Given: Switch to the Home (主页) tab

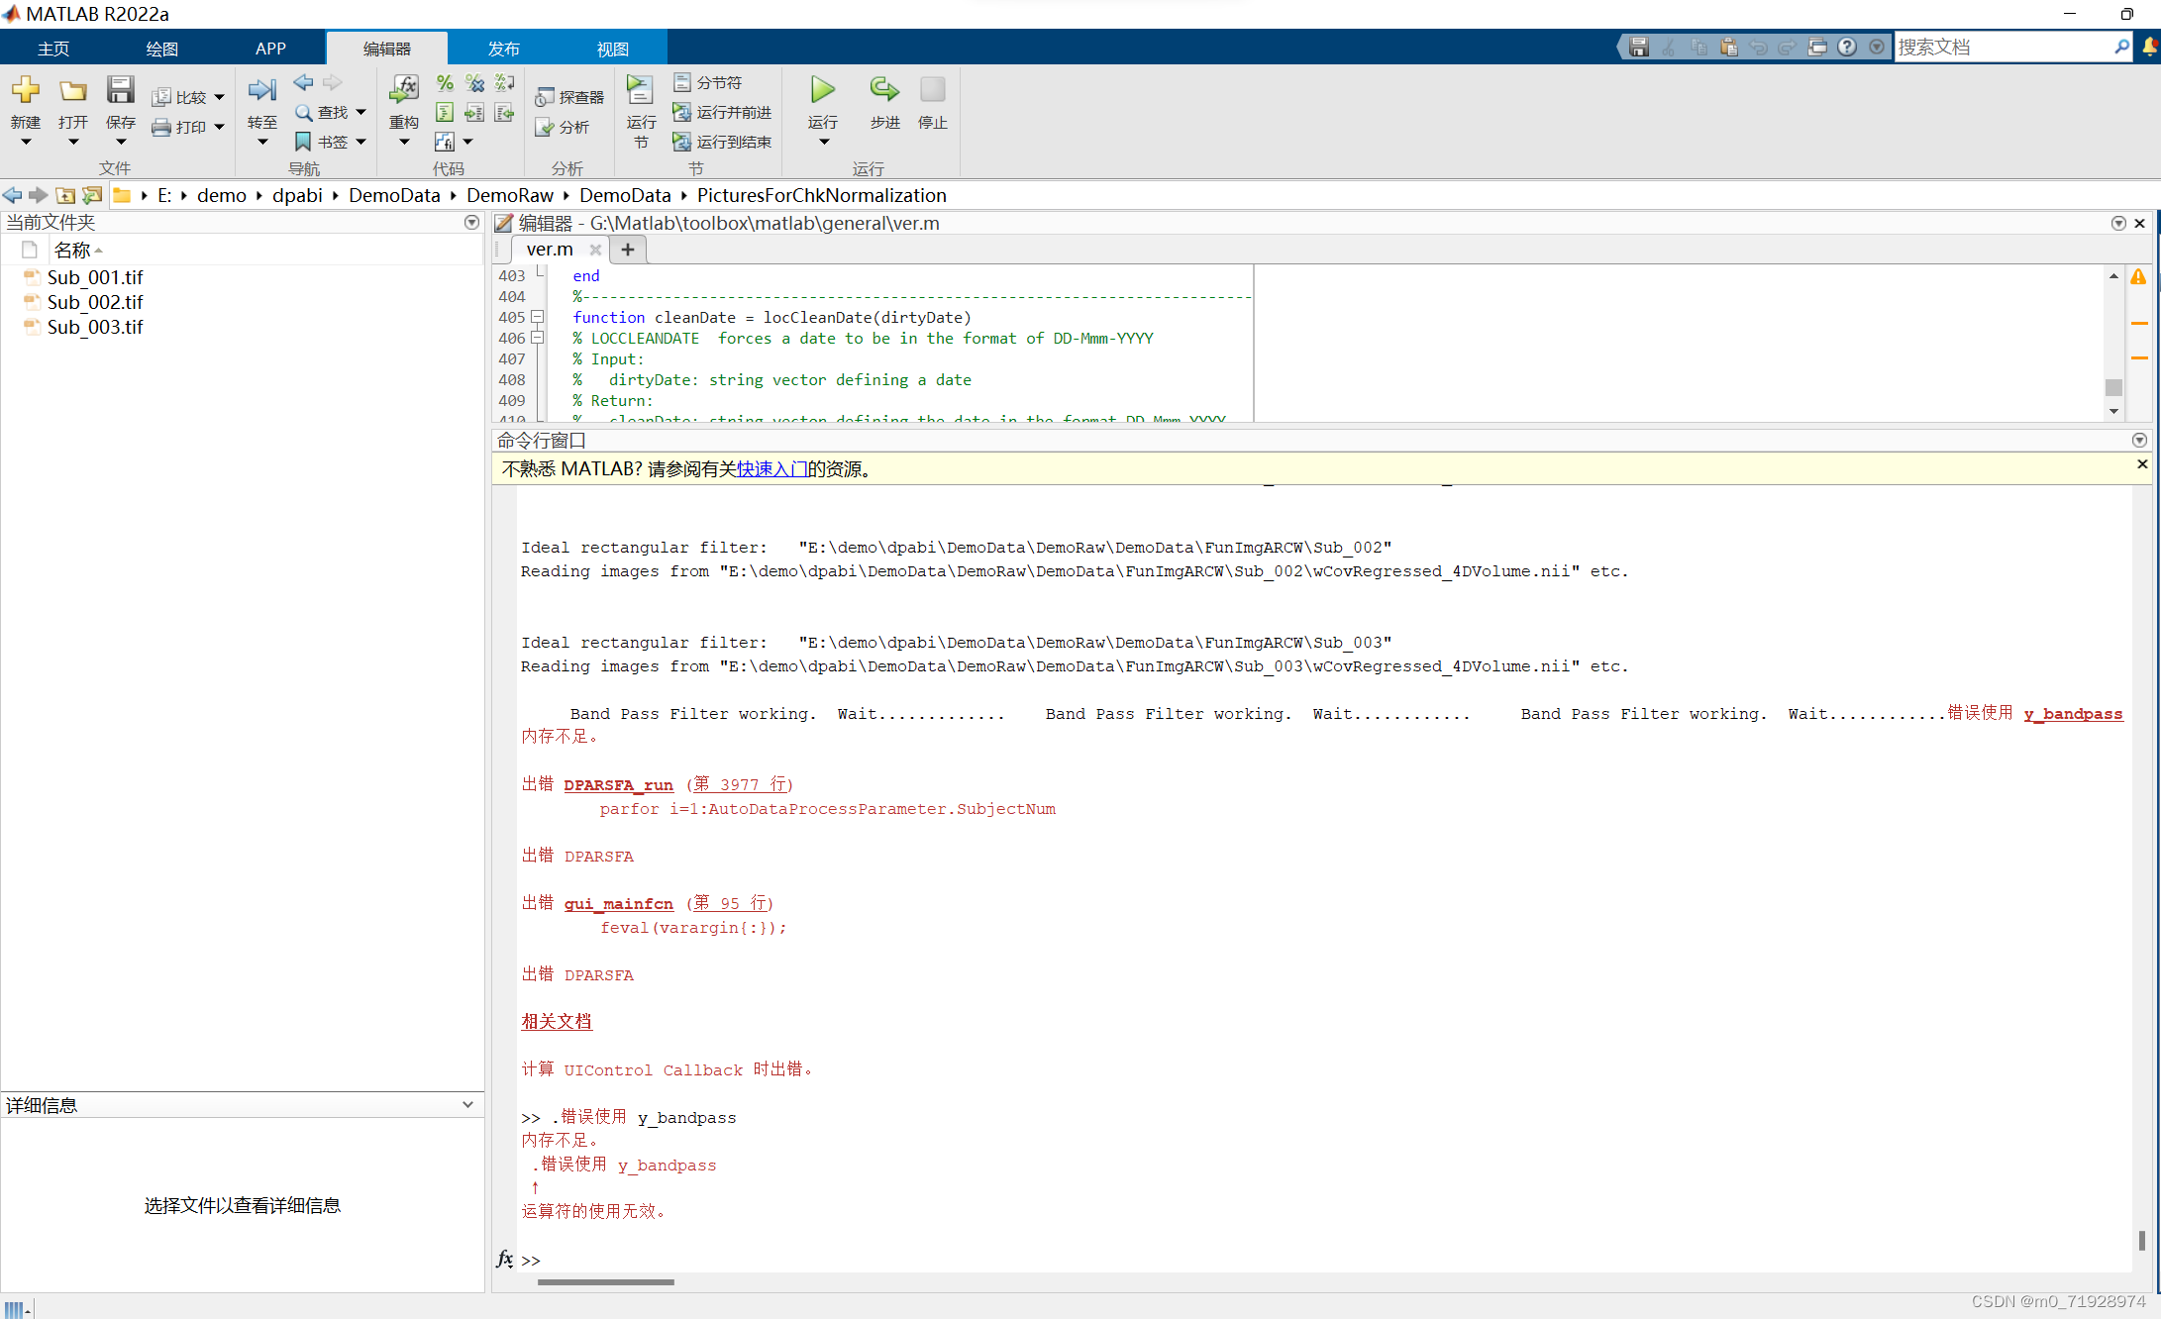Looking at the screenshot, I should (53, 49).
